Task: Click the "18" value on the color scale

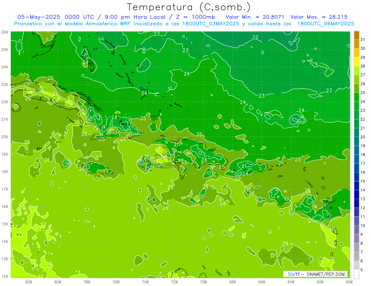Action: (x=363, y=155)
